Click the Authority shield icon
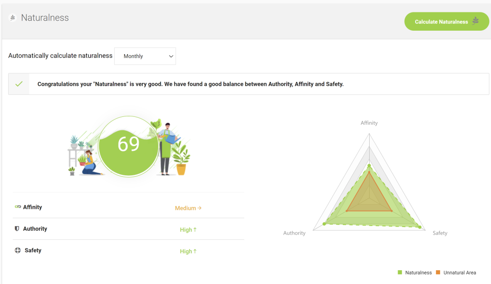The width and height of the screenshot is (491, 284). (17, 229)
